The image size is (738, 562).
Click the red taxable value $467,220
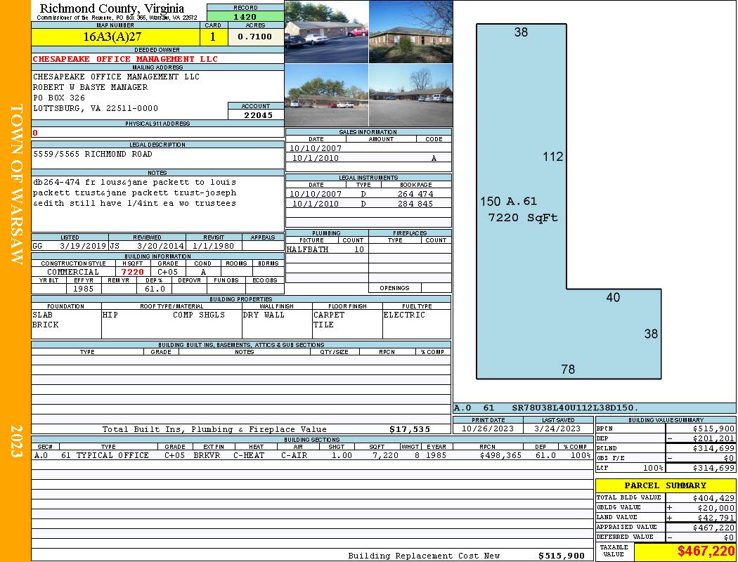(706, 551)
